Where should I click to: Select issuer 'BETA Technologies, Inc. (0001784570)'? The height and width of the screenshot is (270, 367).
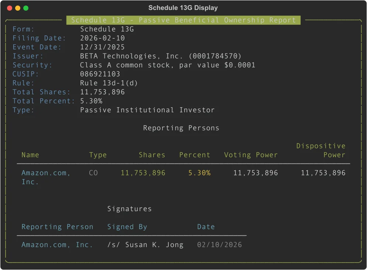pos(161,56)
